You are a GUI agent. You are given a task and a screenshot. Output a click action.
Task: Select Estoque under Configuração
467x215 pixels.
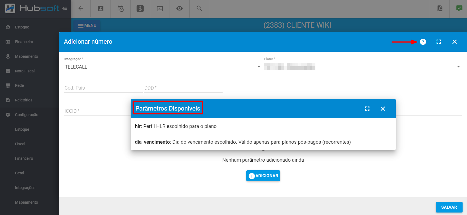30,129
